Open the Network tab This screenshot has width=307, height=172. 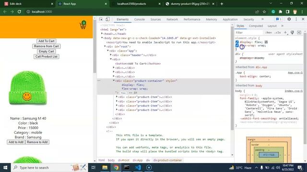pos(172,19)
